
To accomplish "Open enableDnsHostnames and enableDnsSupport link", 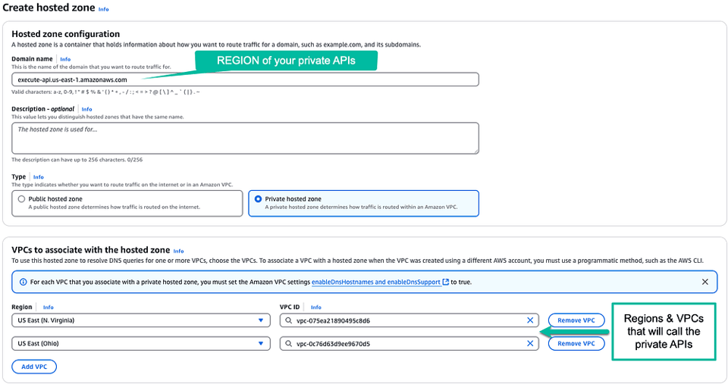I will (375, 282).
